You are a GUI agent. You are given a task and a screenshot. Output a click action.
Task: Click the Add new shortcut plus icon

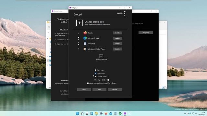pyautogui.click(x=101, y=56)
